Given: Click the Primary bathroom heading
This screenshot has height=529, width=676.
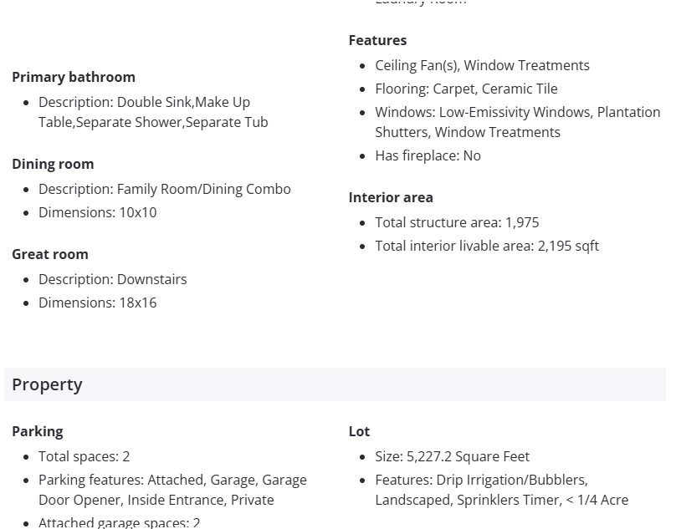Looking at the screenshot, I should click(74, 77).
